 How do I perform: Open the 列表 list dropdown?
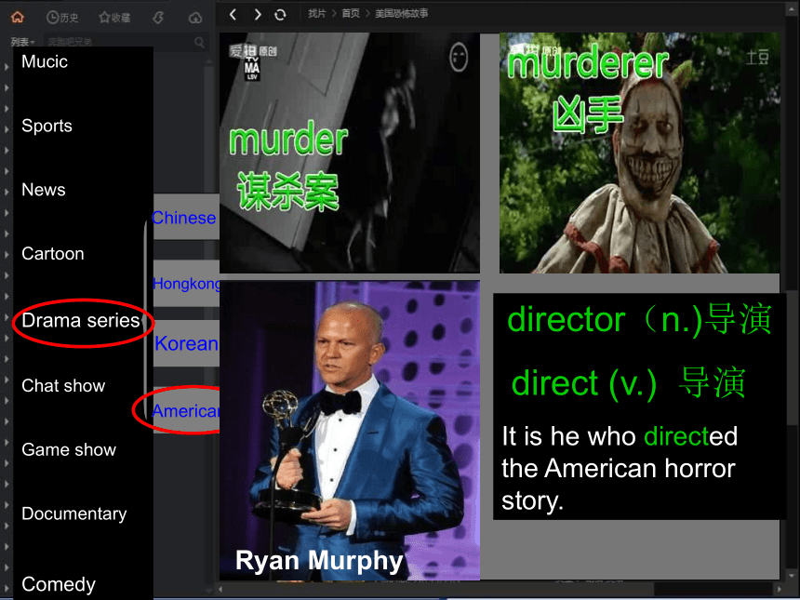[x=22, y=42]
